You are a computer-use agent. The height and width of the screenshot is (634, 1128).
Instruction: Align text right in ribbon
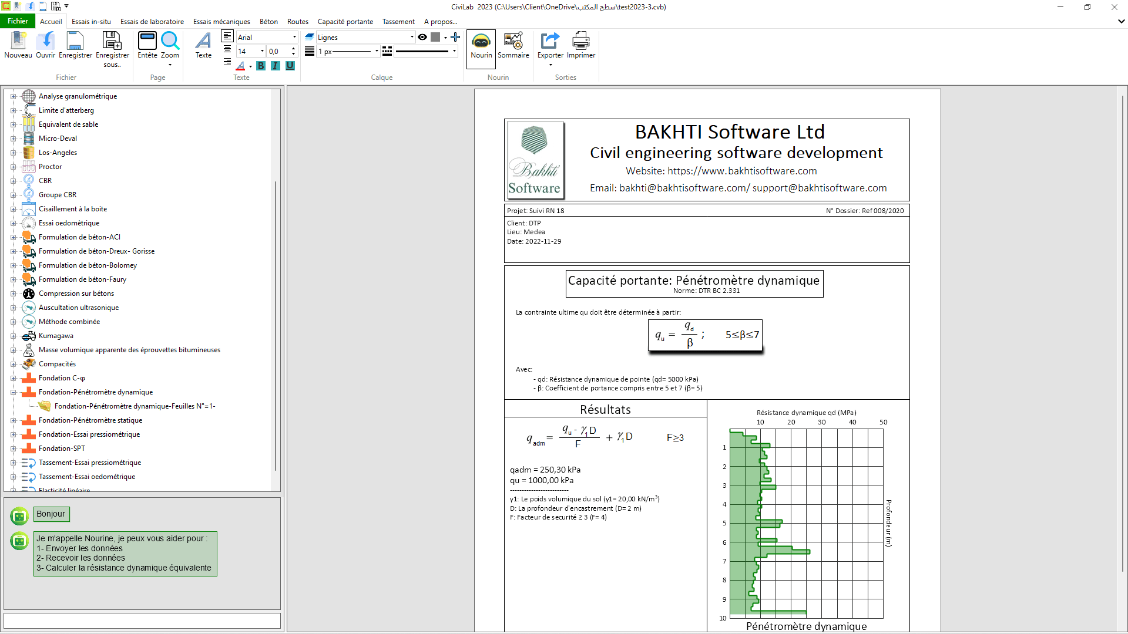pos(227,62)
